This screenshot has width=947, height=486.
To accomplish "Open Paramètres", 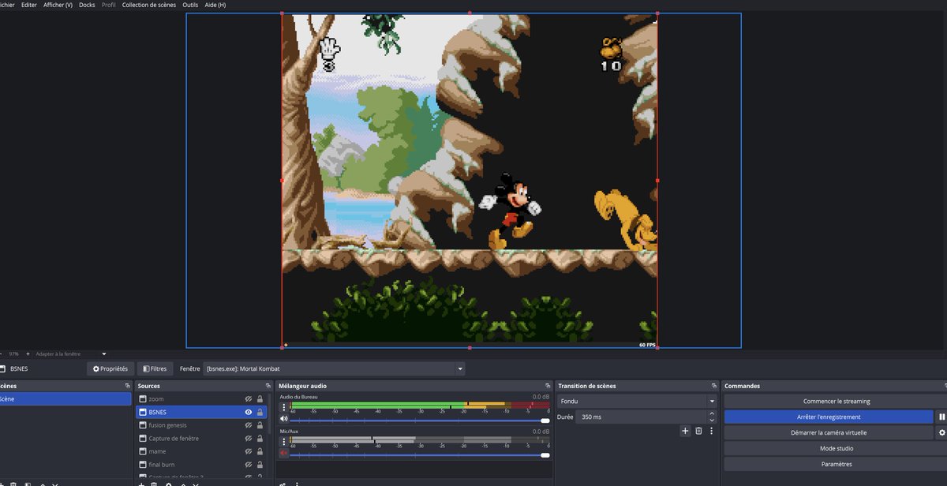I will 834,464.
